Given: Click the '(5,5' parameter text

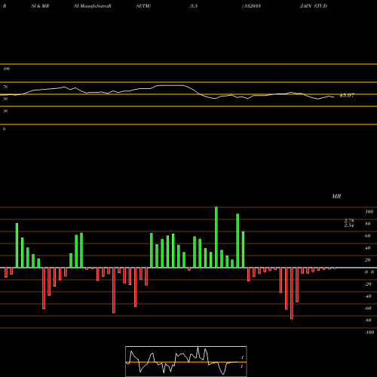Looking at the screenshot, I should point(194,6).
